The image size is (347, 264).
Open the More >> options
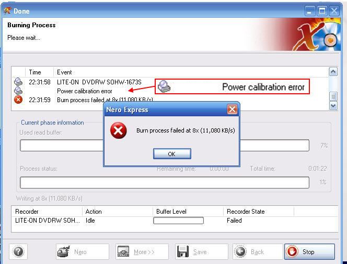pyautogui.click(x=142, y=251)
